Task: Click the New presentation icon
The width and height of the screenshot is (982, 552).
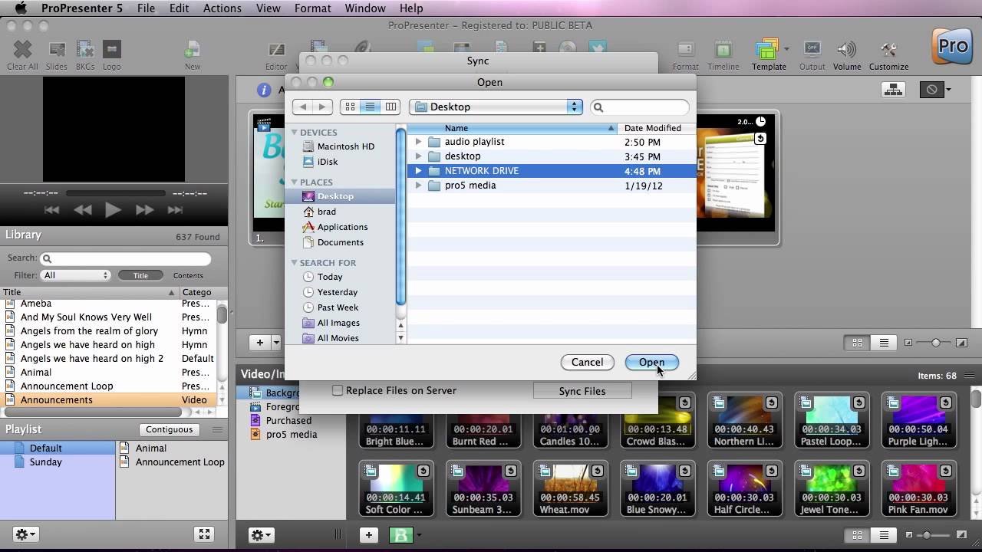Action: [x=192, y=51]
